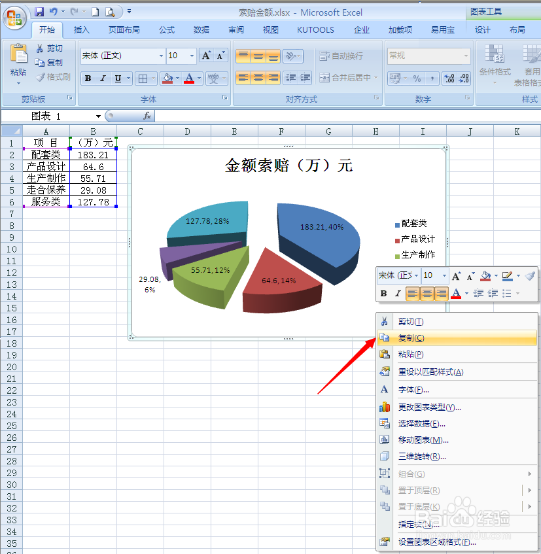
Task: Click the Undo arrow icon
Action: tap(55, 12)
